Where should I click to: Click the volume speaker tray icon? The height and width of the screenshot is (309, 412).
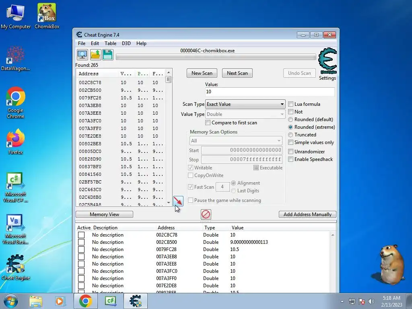pos(371,301)
